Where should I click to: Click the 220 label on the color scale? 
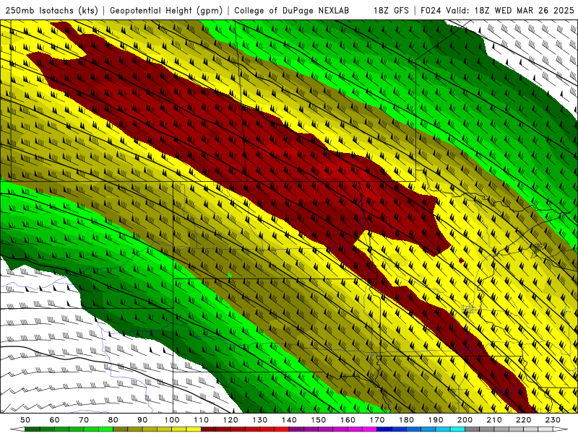click(523, 420)
